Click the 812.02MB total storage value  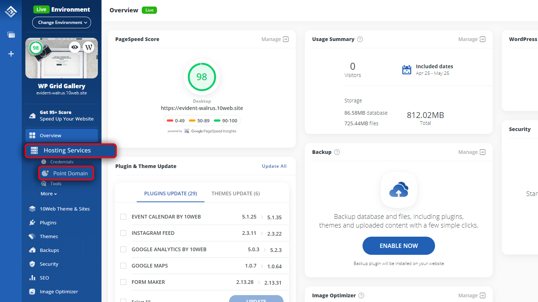[425, 115]
